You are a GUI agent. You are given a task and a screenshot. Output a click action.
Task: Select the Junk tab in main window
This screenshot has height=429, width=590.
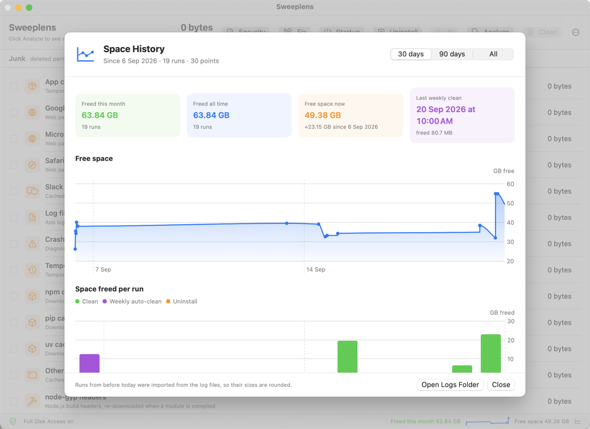(17, 58)
